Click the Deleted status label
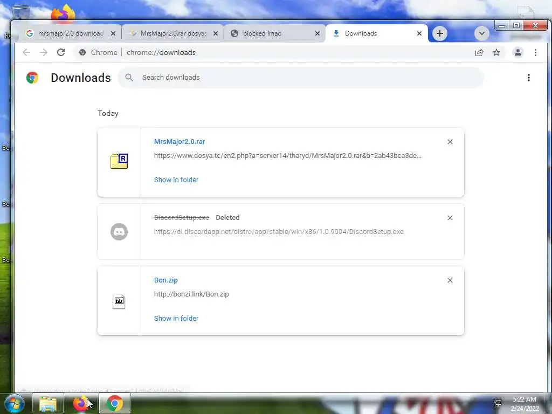The height and width of the screenshot is (414, 552). click(x=227, y=218)
